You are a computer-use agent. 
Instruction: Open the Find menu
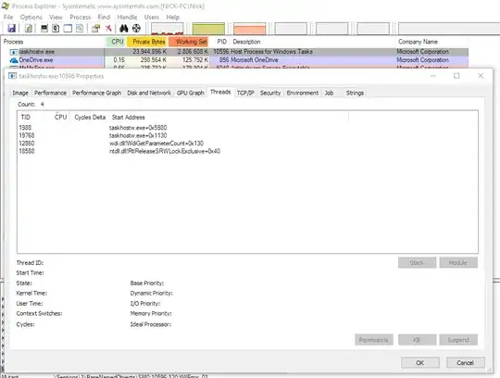(x=104, y=18)
